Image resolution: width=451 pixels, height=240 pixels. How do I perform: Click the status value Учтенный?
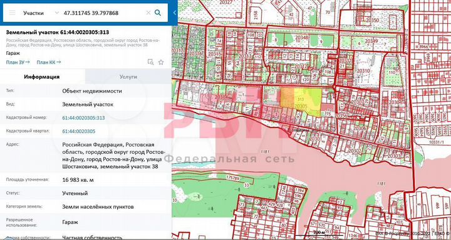(75, 193)
